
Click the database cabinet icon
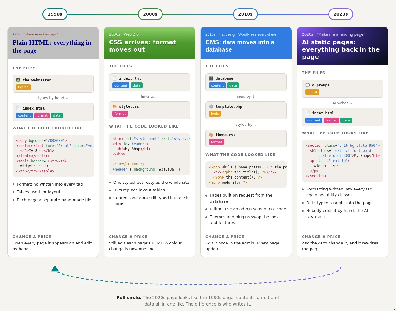click(x=211, y=78)
